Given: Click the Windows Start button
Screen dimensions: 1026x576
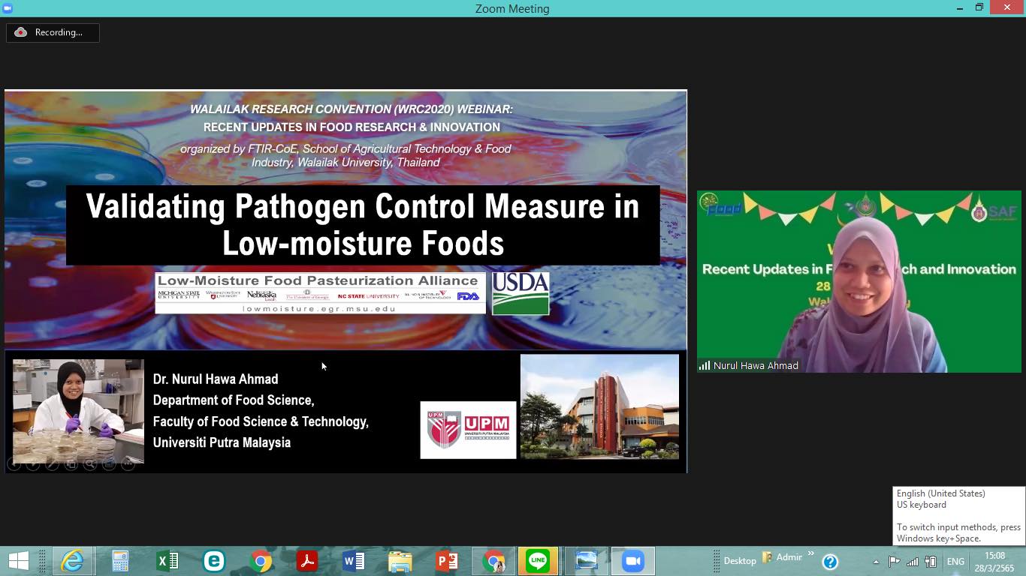Looking at the screenshot, I should point(19,561).
